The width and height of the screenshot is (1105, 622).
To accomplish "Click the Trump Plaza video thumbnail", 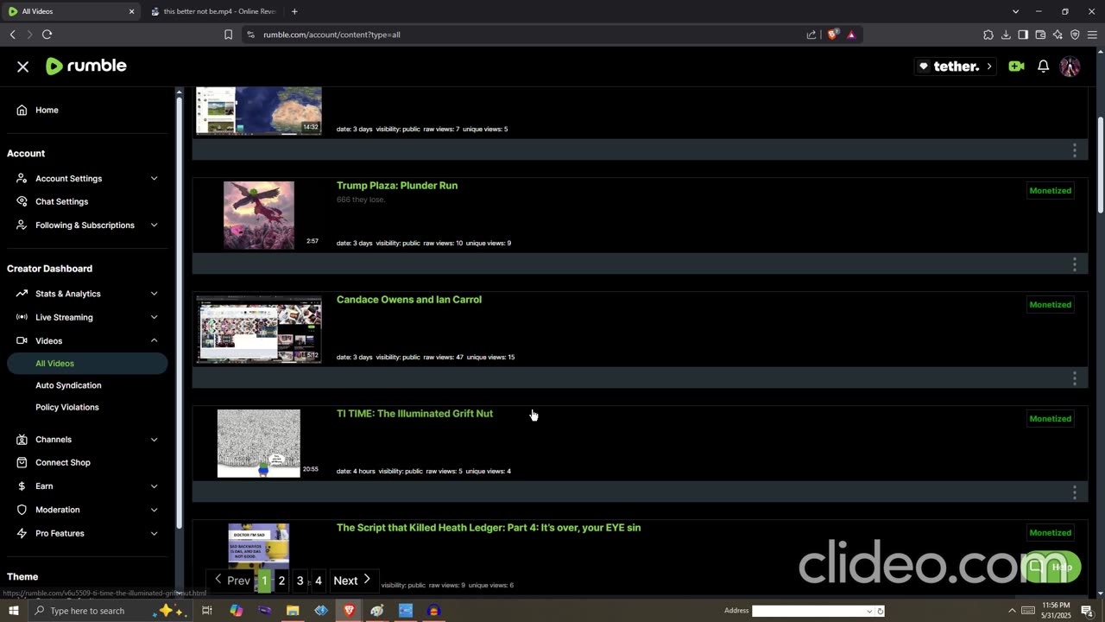I will click(x=259, y=215).
